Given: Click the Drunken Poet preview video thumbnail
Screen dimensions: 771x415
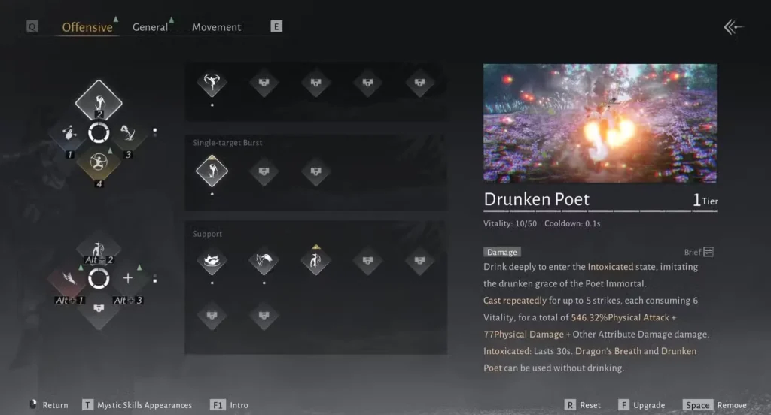Looking at the screenshot, I should click(600, 123).
